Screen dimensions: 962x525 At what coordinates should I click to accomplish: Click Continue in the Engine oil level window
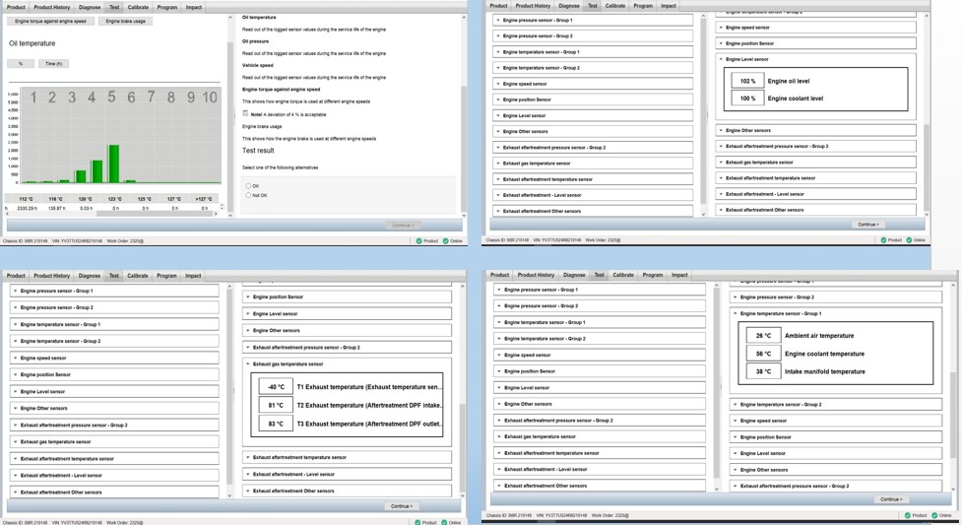click(x=867, y=225)
